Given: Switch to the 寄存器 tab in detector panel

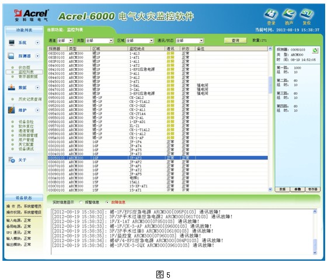Looking at the screenshot, I should (x=313, y=189).
